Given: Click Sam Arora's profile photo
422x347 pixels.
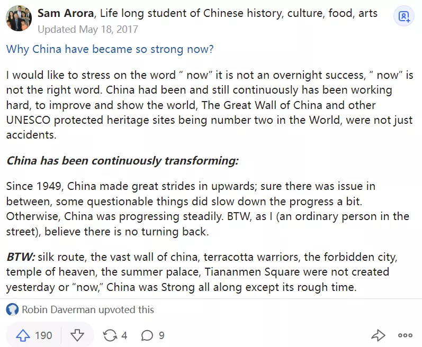Looking at the screenshot, I should (19, 19).
